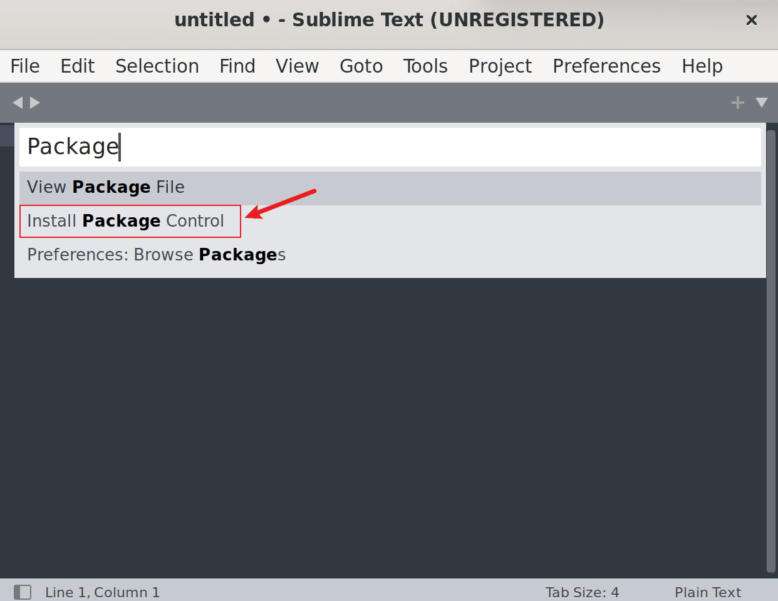This screenshot has width=778, height=601.
Task: Open the Selection menu
Action: pyautogui.click(x=157, y=66)
